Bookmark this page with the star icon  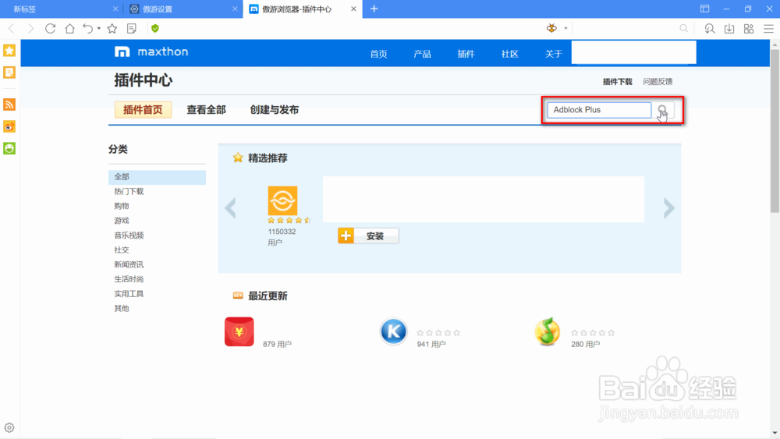coord(112,28)
